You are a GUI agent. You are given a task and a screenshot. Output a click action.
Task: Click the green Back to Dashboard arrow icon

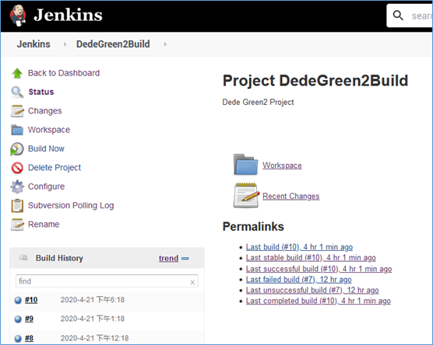[17, 73]
